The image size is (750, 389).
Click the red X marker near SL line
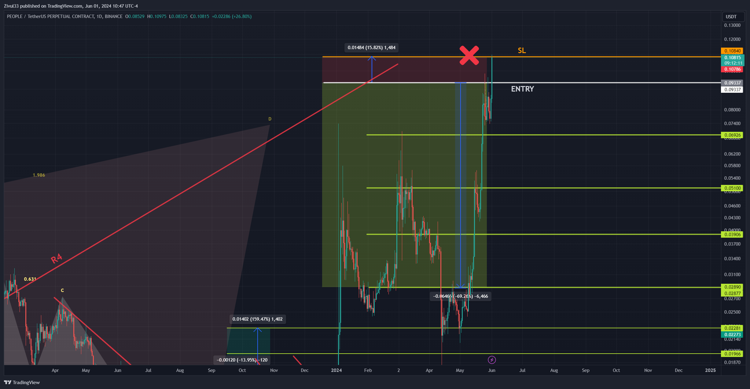point(469,56)
